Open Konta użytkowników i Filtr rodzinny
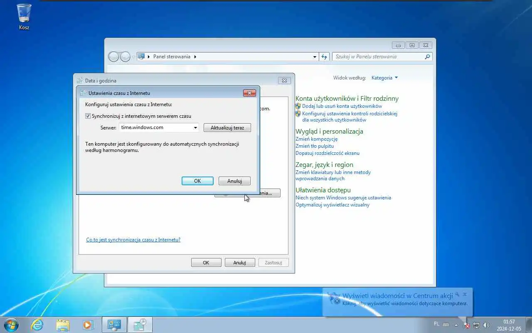 [x=347, y=99]
